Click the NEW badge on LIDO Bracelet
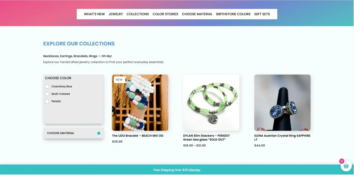354x176 pixels. 119,80
